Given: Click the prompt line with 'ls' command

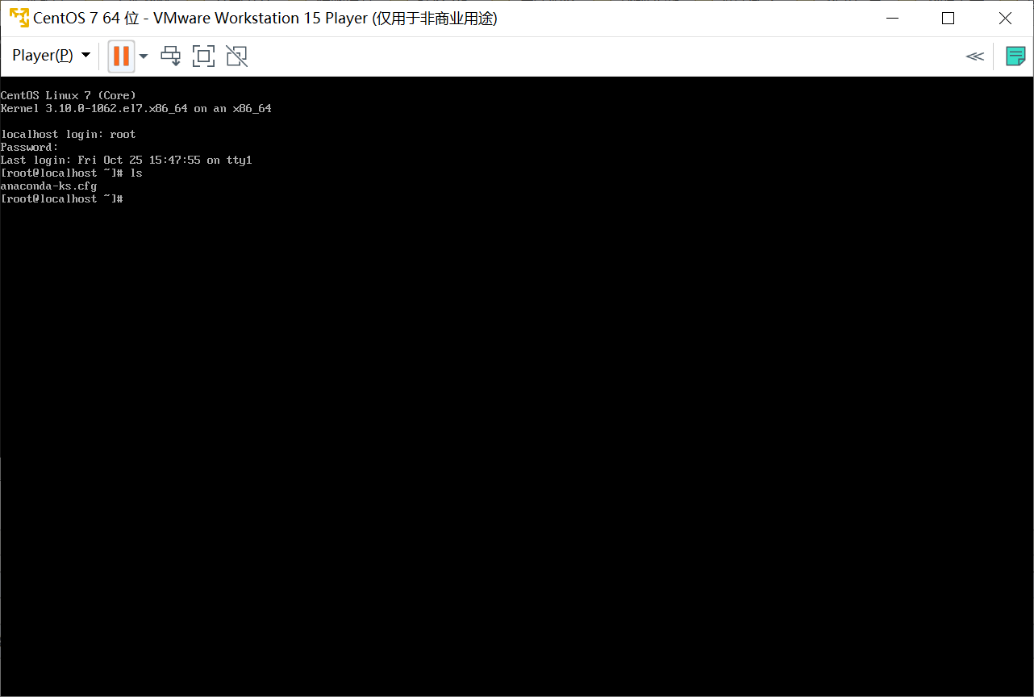Looking at the screenshot, I should (71, 173).
